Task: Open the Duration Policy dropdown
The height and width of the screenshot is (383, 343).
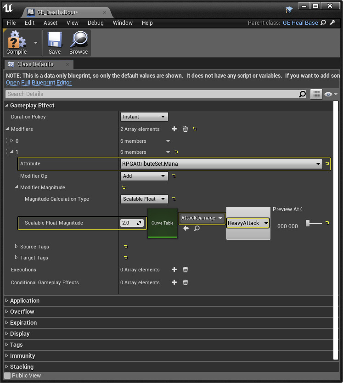Action: click(144, 117)
